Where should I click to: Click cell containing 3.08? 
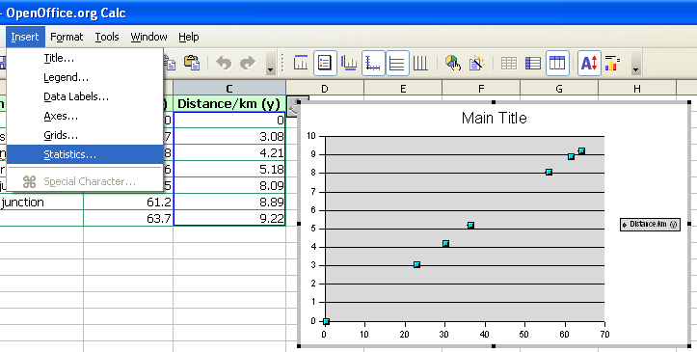[229, 136]
